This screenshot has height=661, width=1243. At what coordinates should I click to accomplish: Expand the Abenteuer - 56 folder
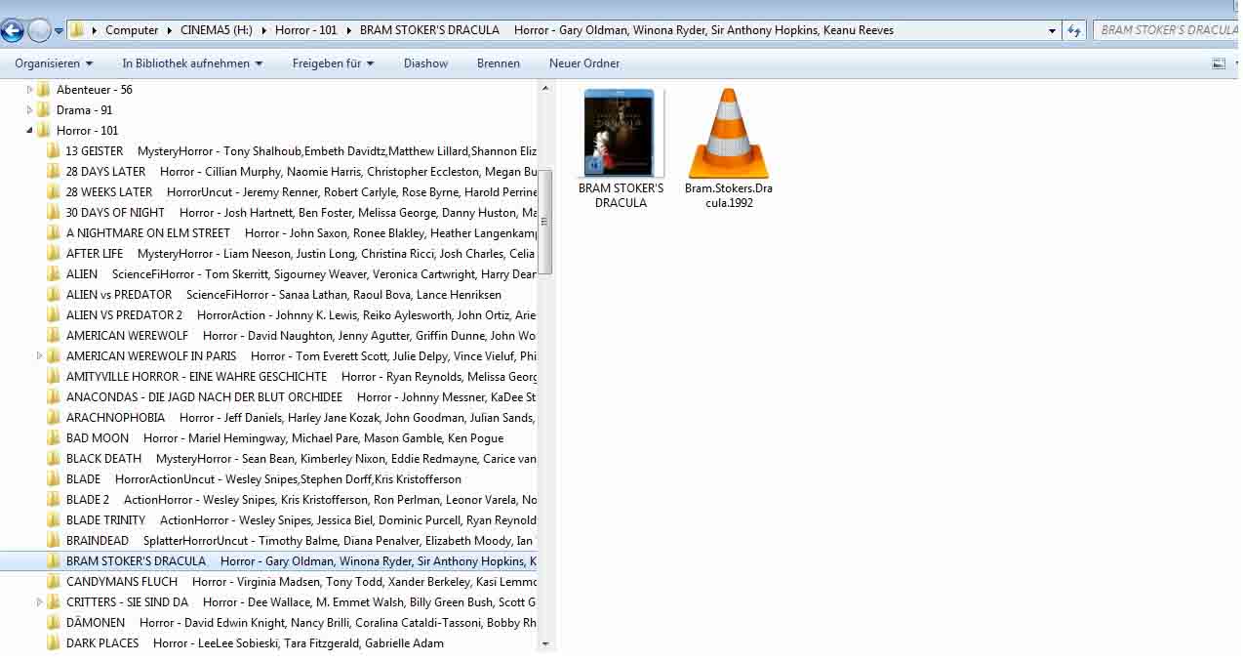[x=30, y=90]
